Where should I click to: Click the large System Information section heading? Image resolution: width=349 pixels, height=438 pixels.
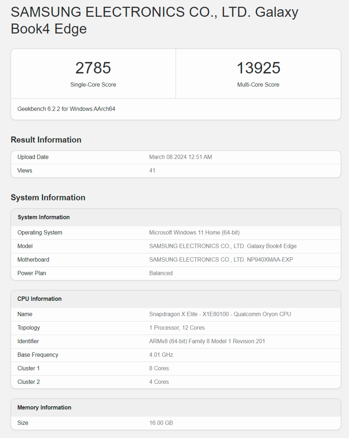[48, 197]
